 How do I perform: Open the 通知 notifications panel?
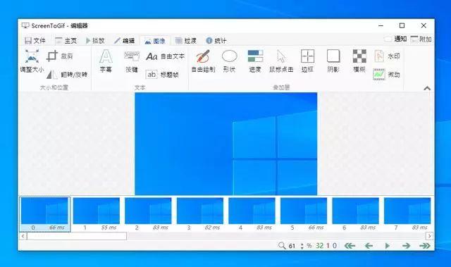tap(396, 39)
